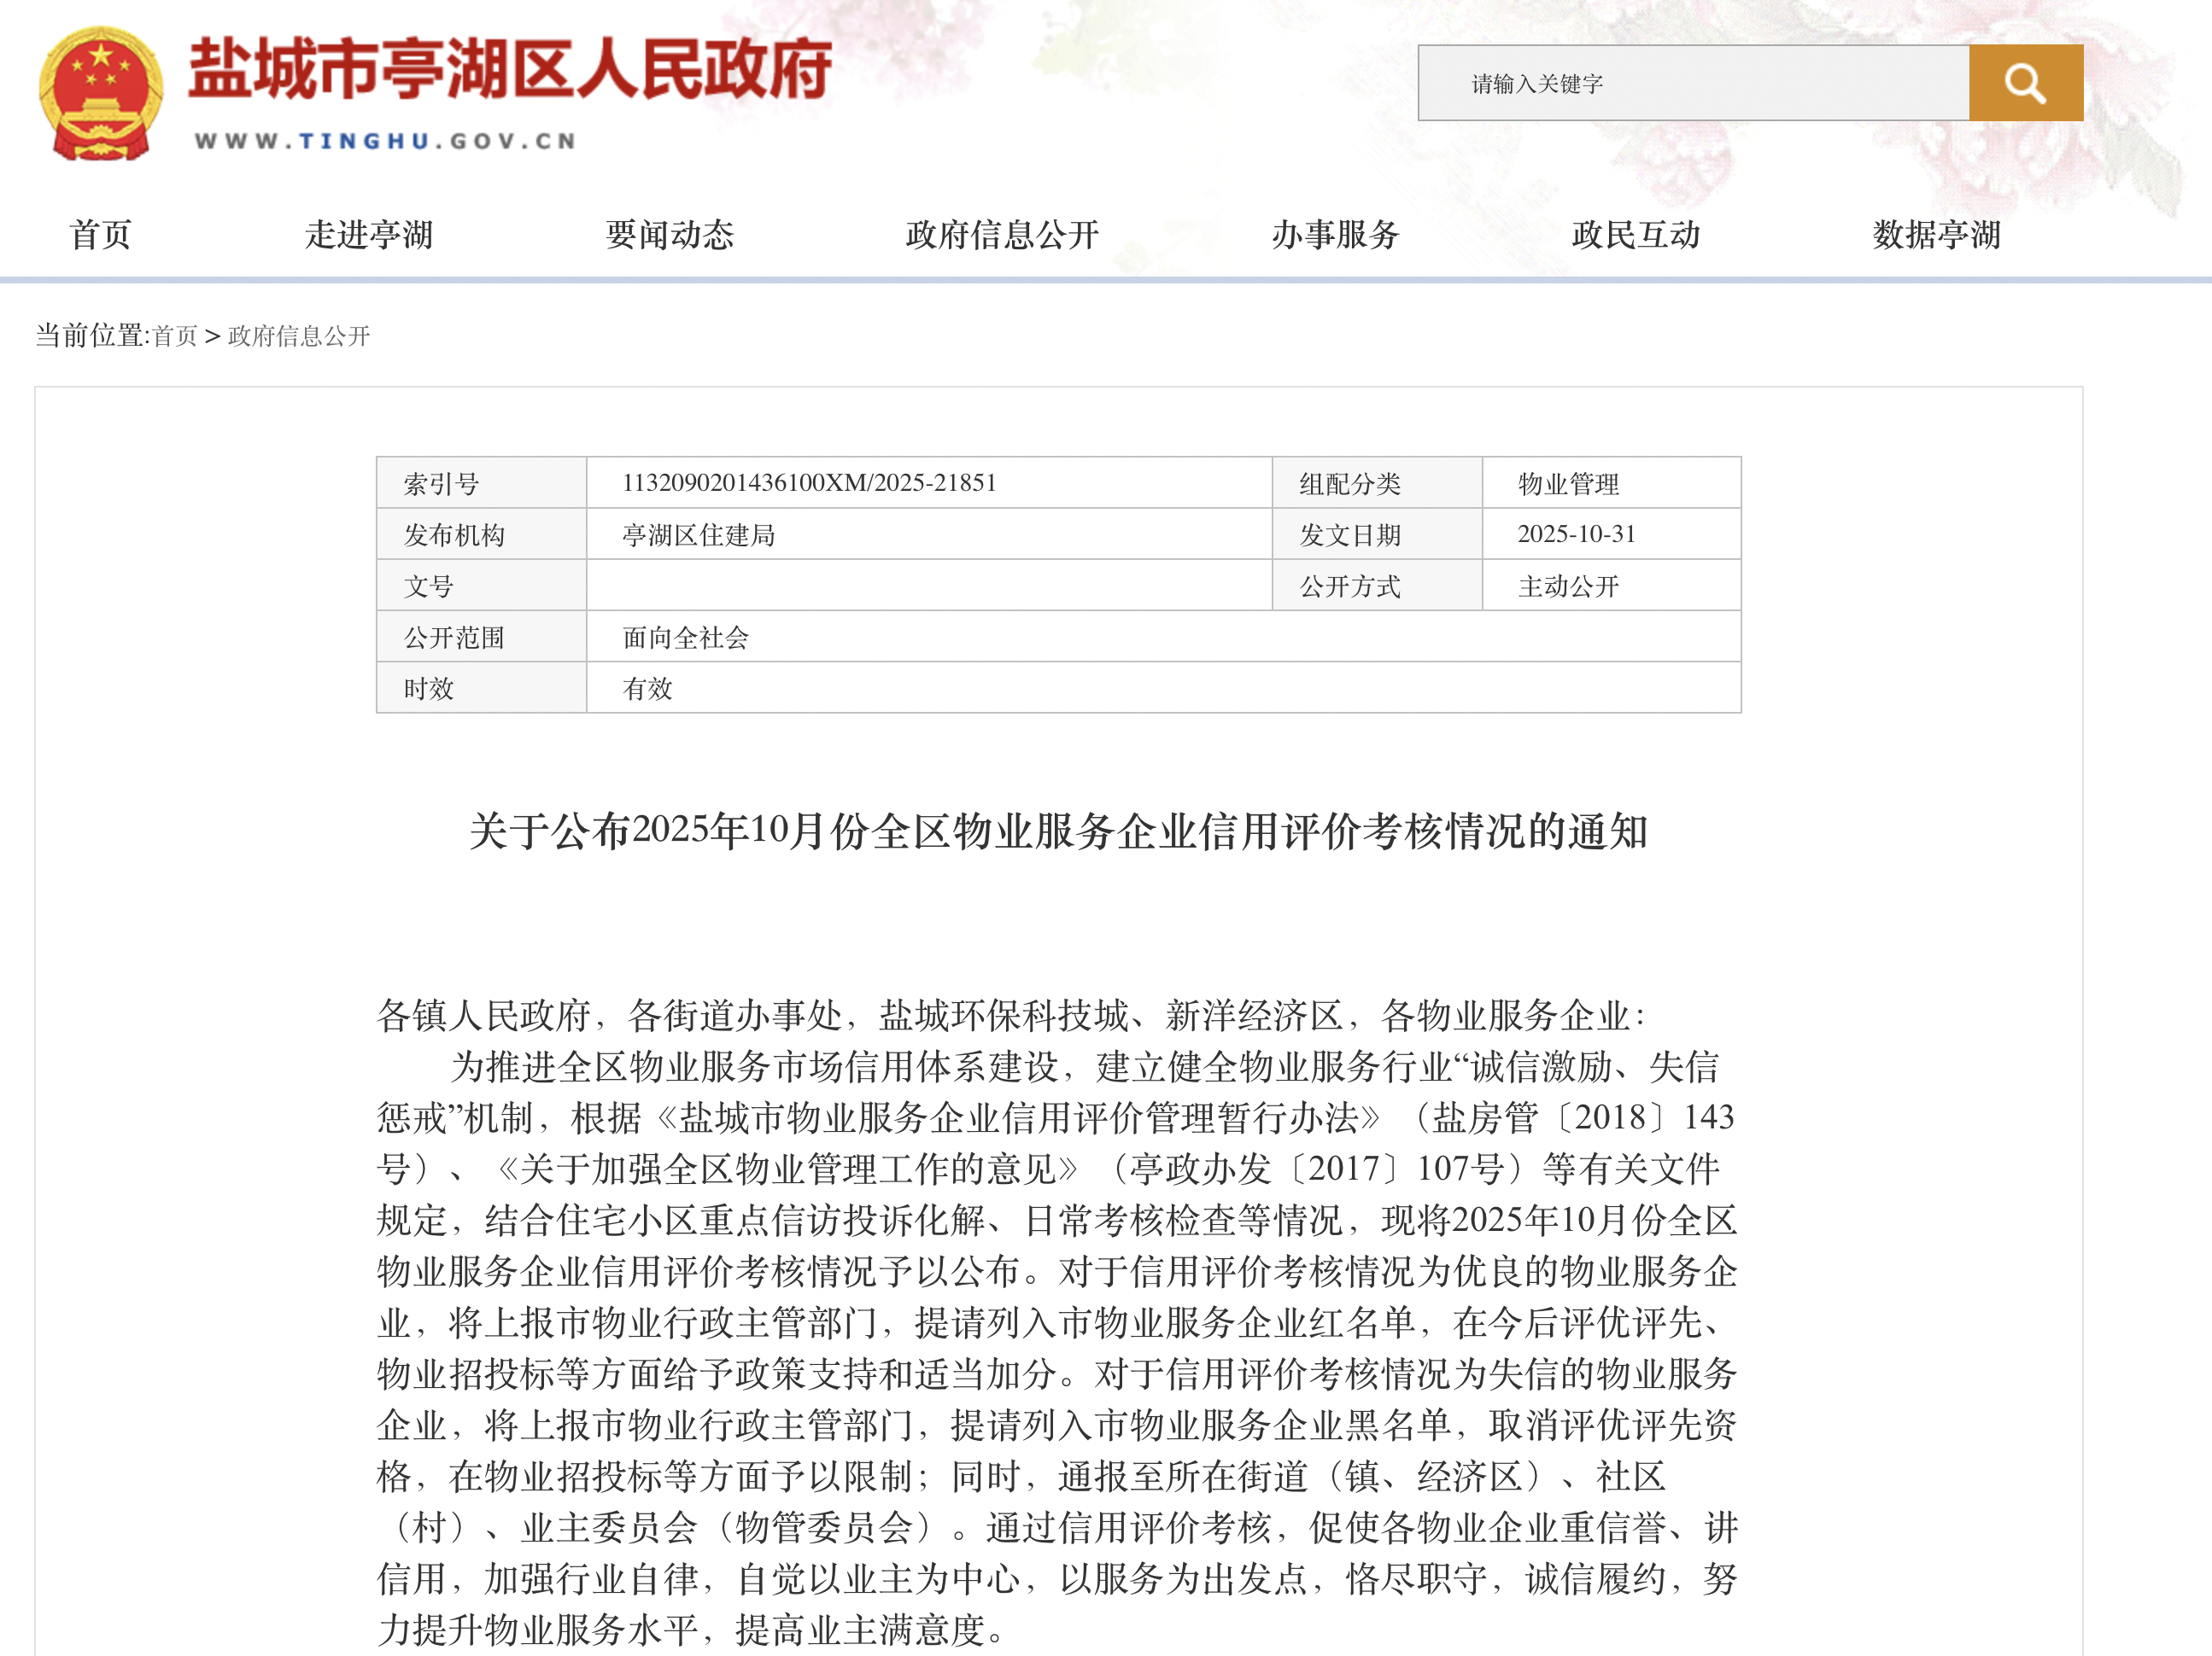Navigate to 政民互动 section
The image size is (2212, 1656).
[x=1637, y=235]
